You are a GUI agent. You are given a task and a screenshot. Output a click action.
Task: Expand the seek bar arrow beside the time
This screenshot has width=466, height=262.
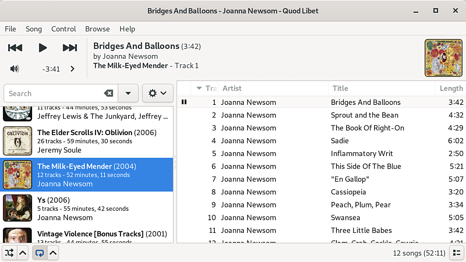coord(72,69)
